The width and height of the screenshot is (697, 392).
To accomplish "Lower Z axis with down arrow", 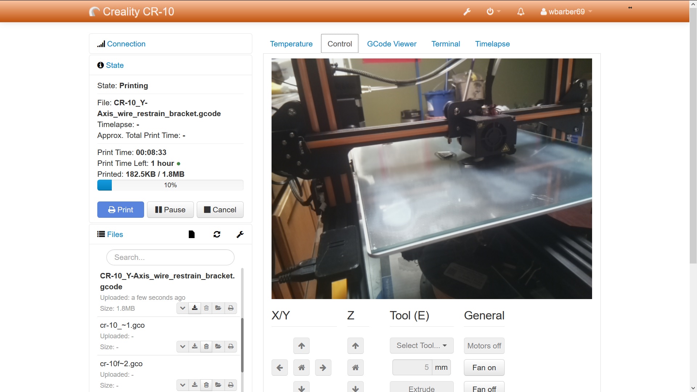I will point(355,387).
